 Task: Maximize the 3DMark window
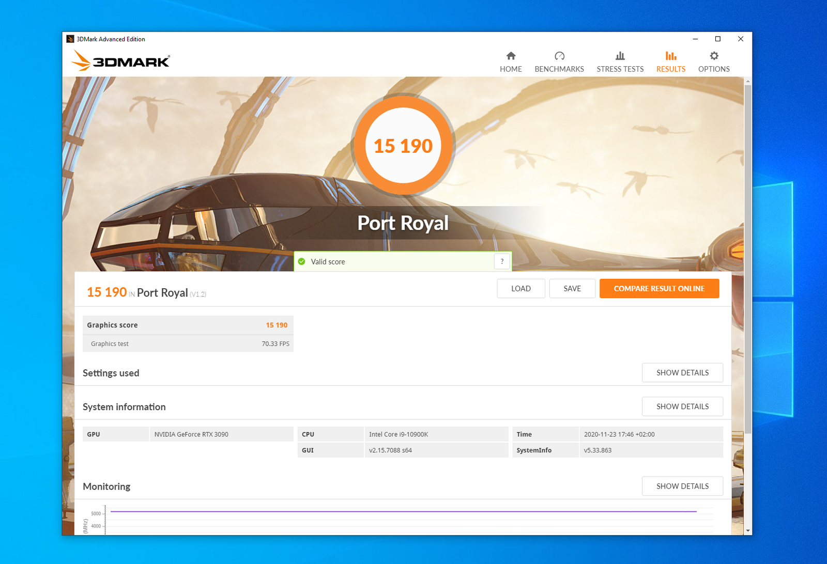pos(718,39)
